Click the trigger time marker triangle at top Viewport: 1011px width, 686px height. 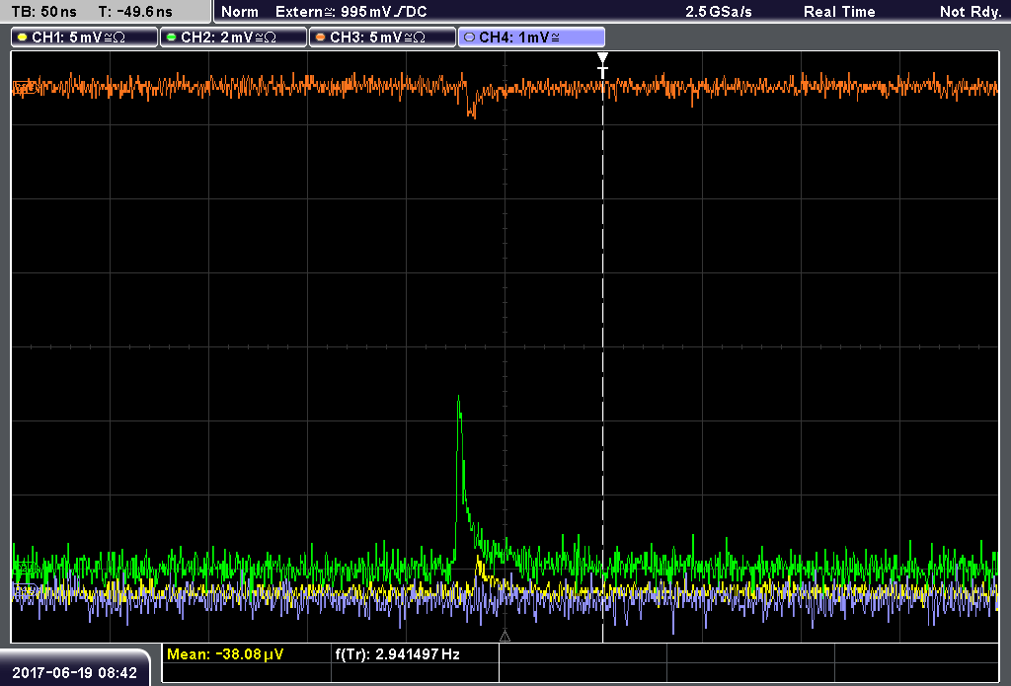[602, 58]
